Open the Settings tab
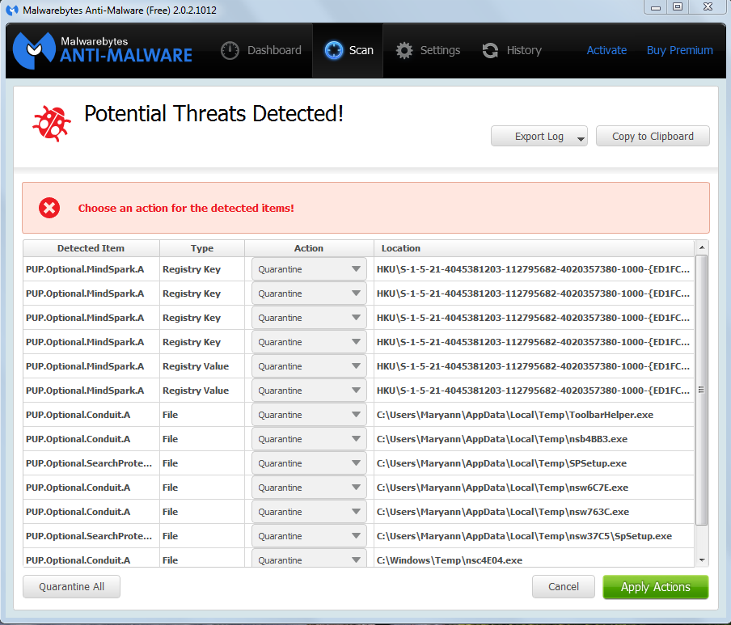This screenshot has width=731, height=625. tap(428, 50)
